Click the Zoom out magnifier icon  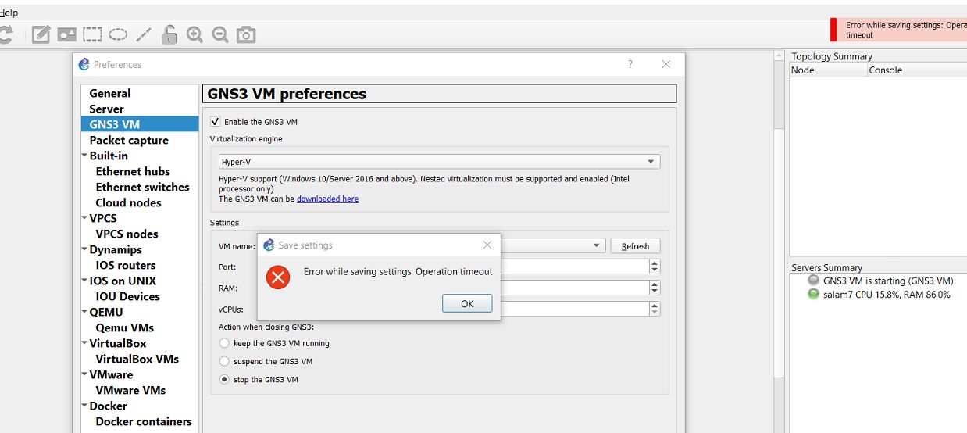(220, 34)
